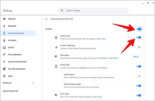Turn off the Smart Lock toggle
Viewport: 155px width, 101px height.
point(139,37)
